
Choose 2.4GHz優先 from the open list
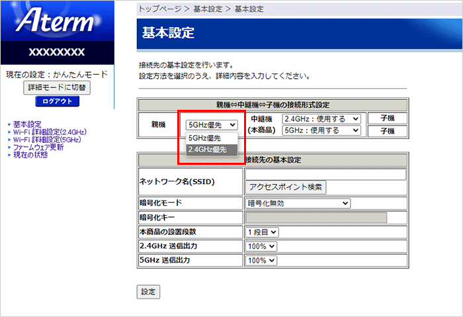[x=207, y=150]
